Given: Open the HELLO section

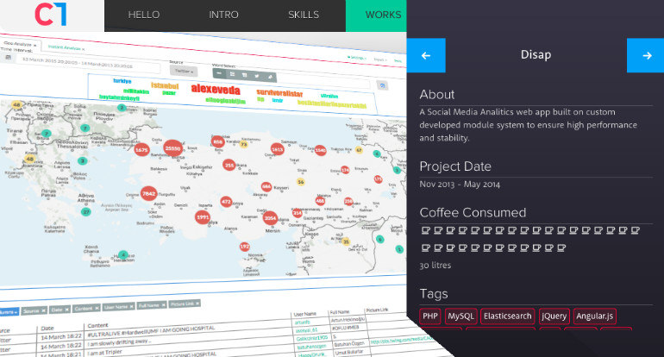Looking at the screenshot, I should tap(144, 15).
